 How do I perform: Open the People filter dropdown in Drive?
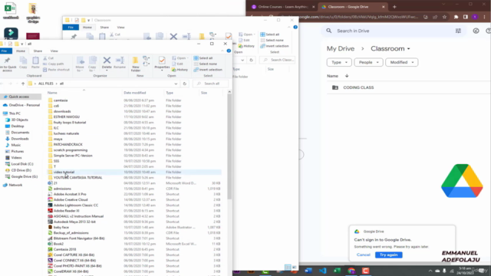click(368, 62)
